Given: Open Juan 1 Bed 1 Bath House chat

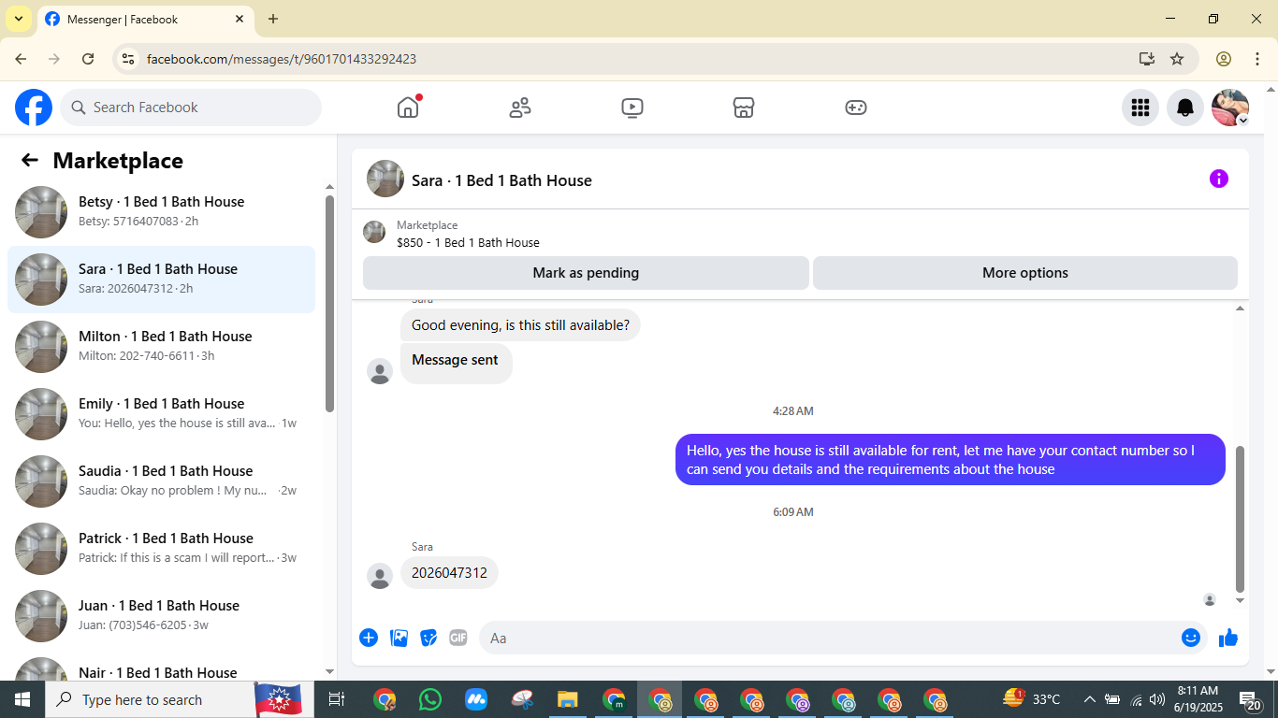Looking at the screenshot, I should [161, 616].
